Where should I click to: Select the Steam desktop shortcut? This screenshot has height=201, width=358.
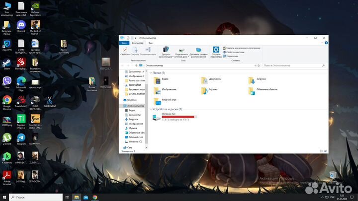point(7,64)
